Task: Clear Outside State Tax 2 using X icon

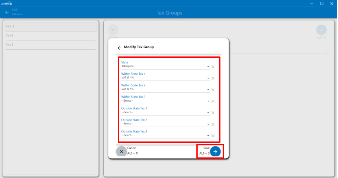Action: click(213, 124)
